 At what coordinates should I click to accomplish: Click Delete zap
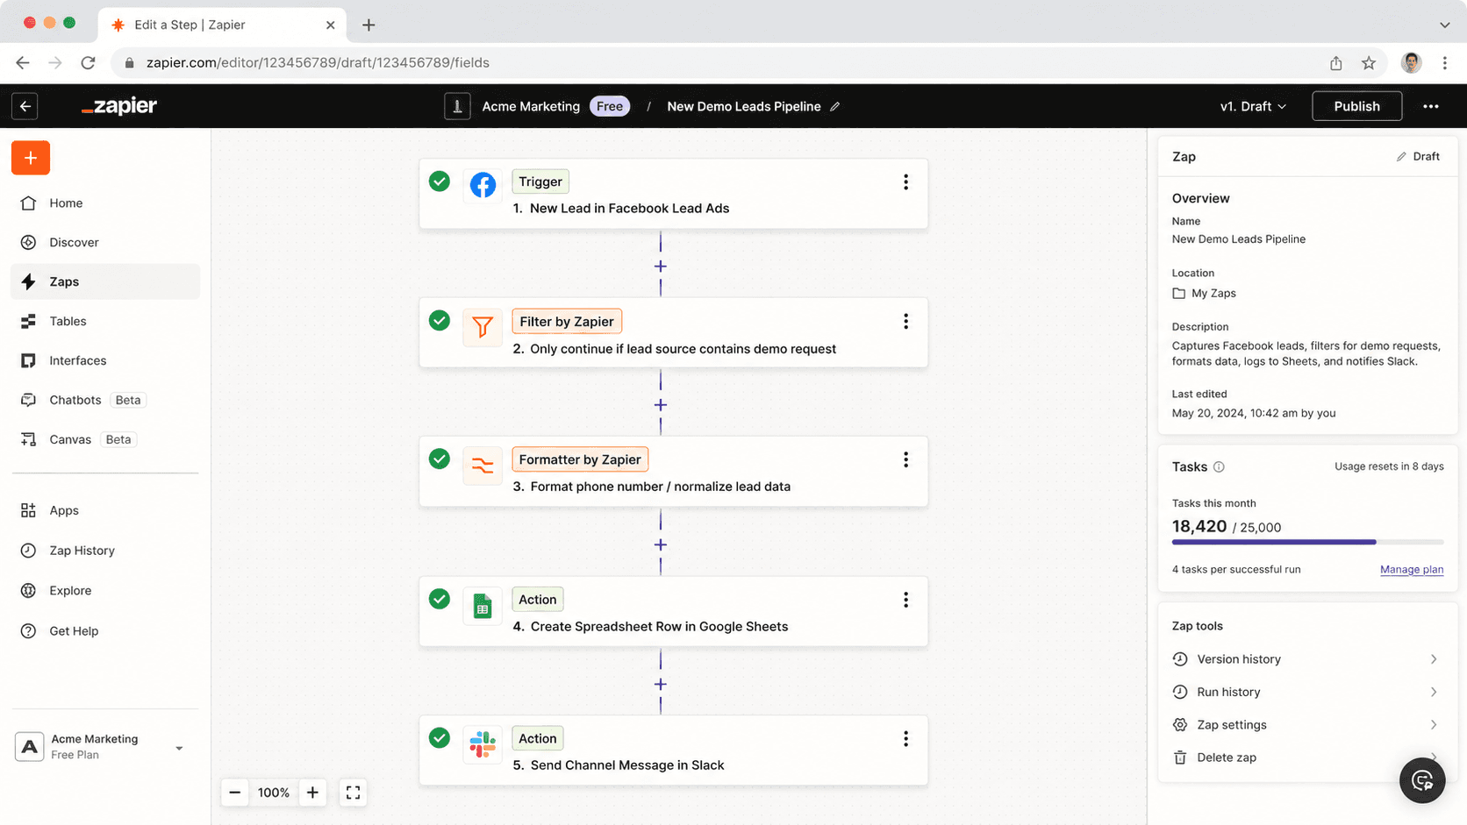(x=1307, y=757)
